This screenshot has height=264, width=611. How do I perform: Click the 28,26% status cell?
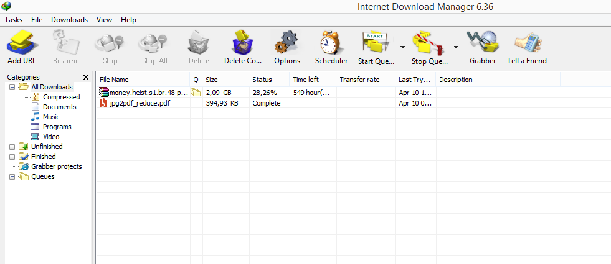pos(265,93)
